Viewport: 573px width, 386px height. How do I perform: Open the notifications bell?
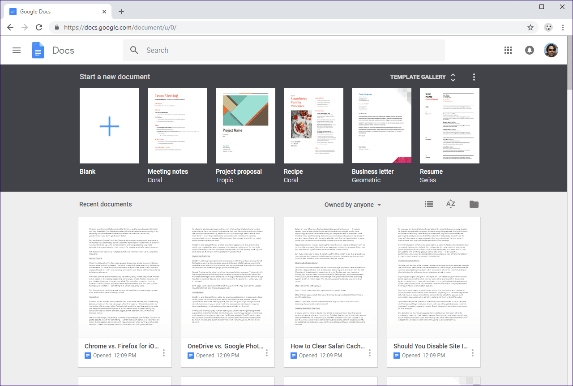[530, 50]
